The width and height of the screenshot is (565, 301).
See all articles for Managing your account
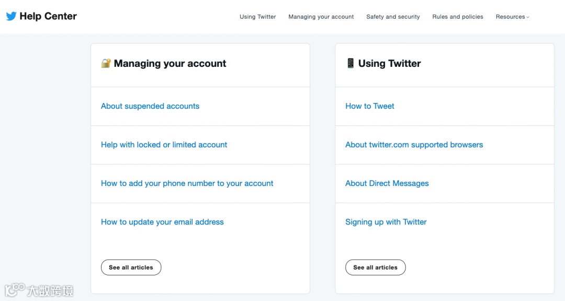131,268
